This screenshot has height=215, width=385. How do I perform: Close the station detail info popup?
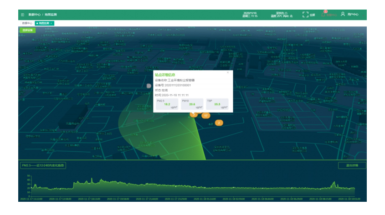(228, 72)
